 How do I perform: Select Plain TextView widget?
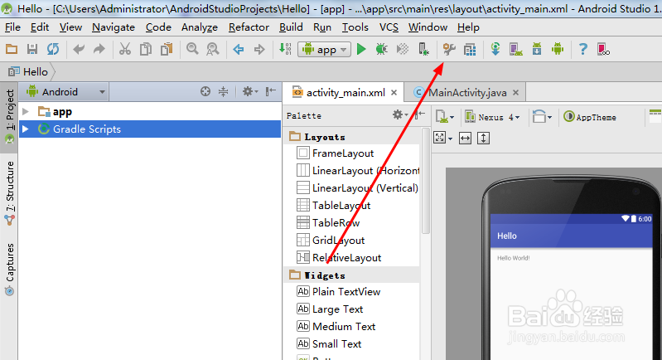pyautogui.click(x=338, y=291)
